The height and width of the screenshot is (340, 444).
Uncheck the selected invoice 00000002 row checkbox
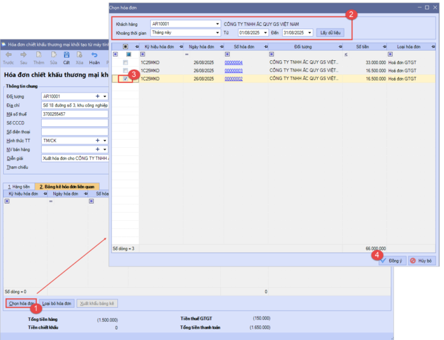pos(126,79)
